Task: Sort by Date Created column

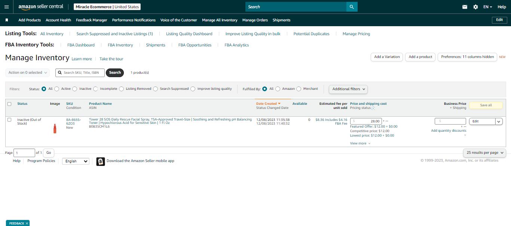Action: 268,104
